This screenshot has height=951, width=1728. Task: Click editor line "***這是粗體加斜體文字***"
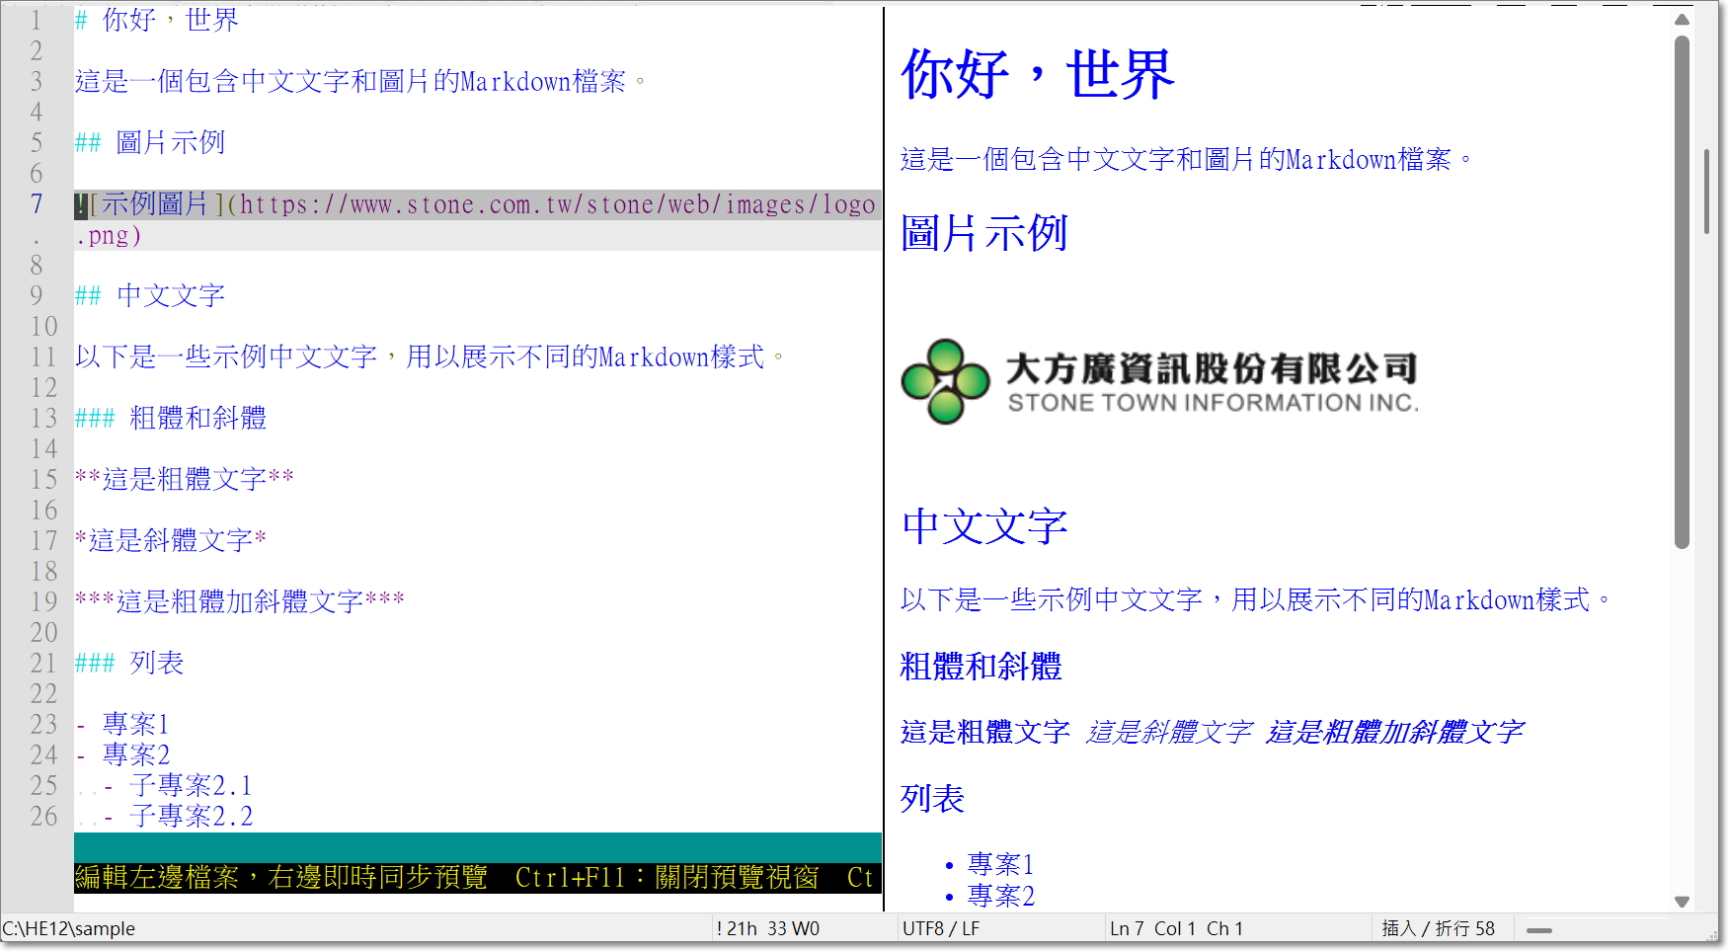pos(240,601)
